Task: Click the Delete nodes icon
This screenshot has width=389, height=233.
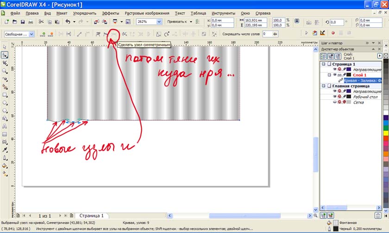Action: click(51, 34)
